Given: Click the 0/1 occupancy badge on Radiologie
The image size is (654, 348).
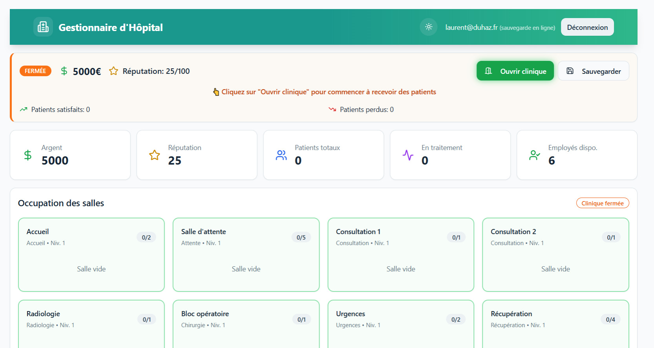Looking at the screenshot, I should point(147,320).
